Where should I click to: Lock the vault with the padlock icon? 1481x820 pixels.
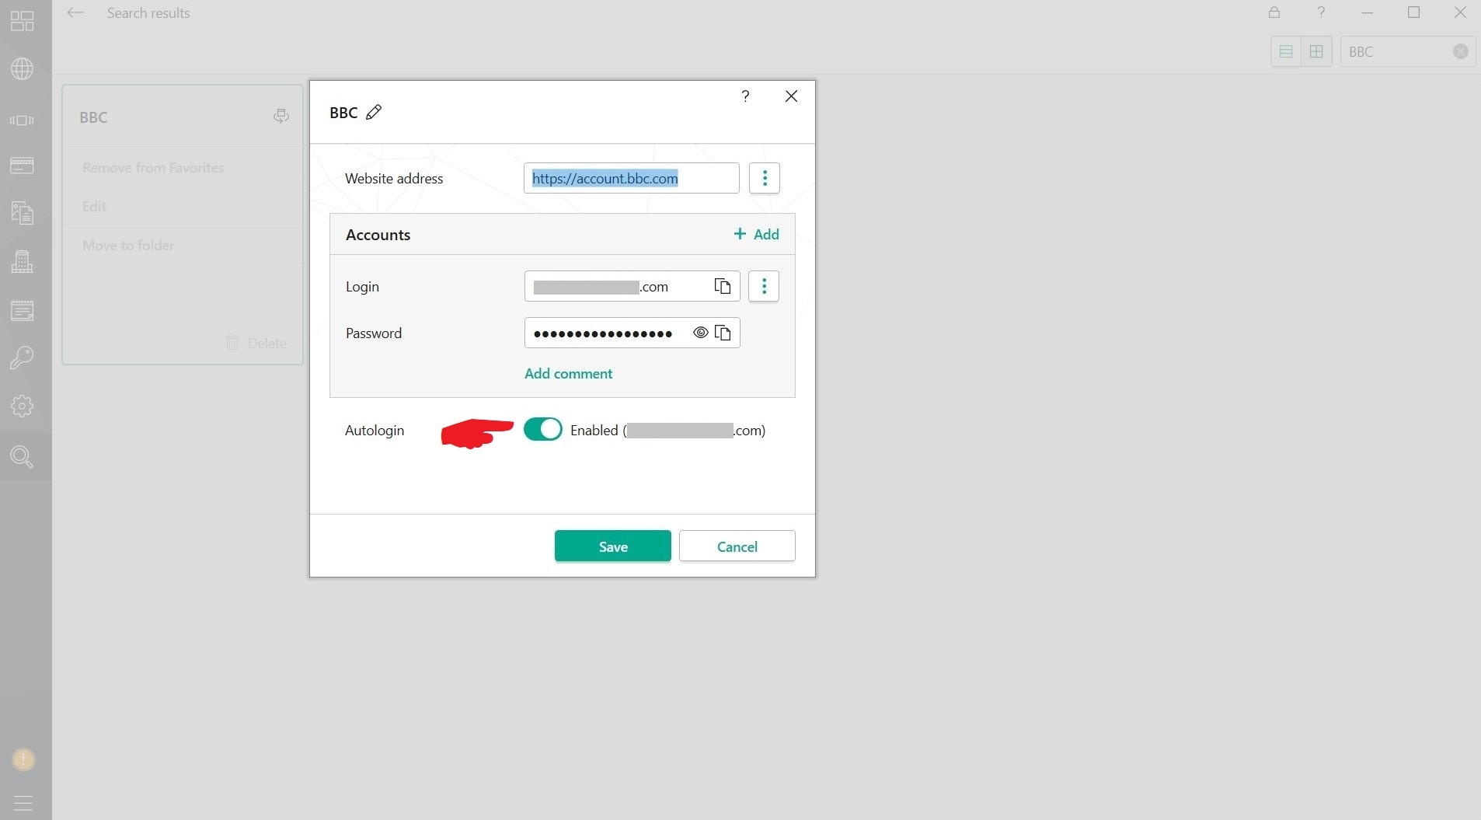pyautogui.click(x=1274, y=12)
